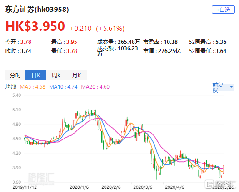Click the 2020/2/6 date axis label
Viewport: 239px width, 192px height.
111,187
